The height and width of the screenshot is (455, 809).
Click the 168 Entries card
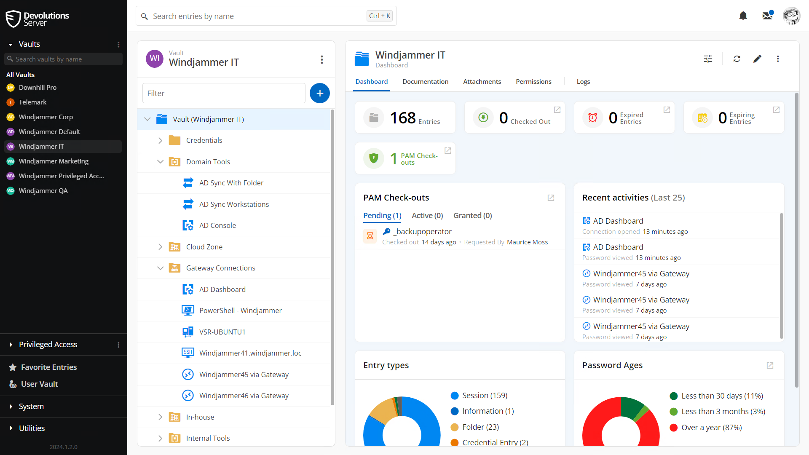(405, 118)
